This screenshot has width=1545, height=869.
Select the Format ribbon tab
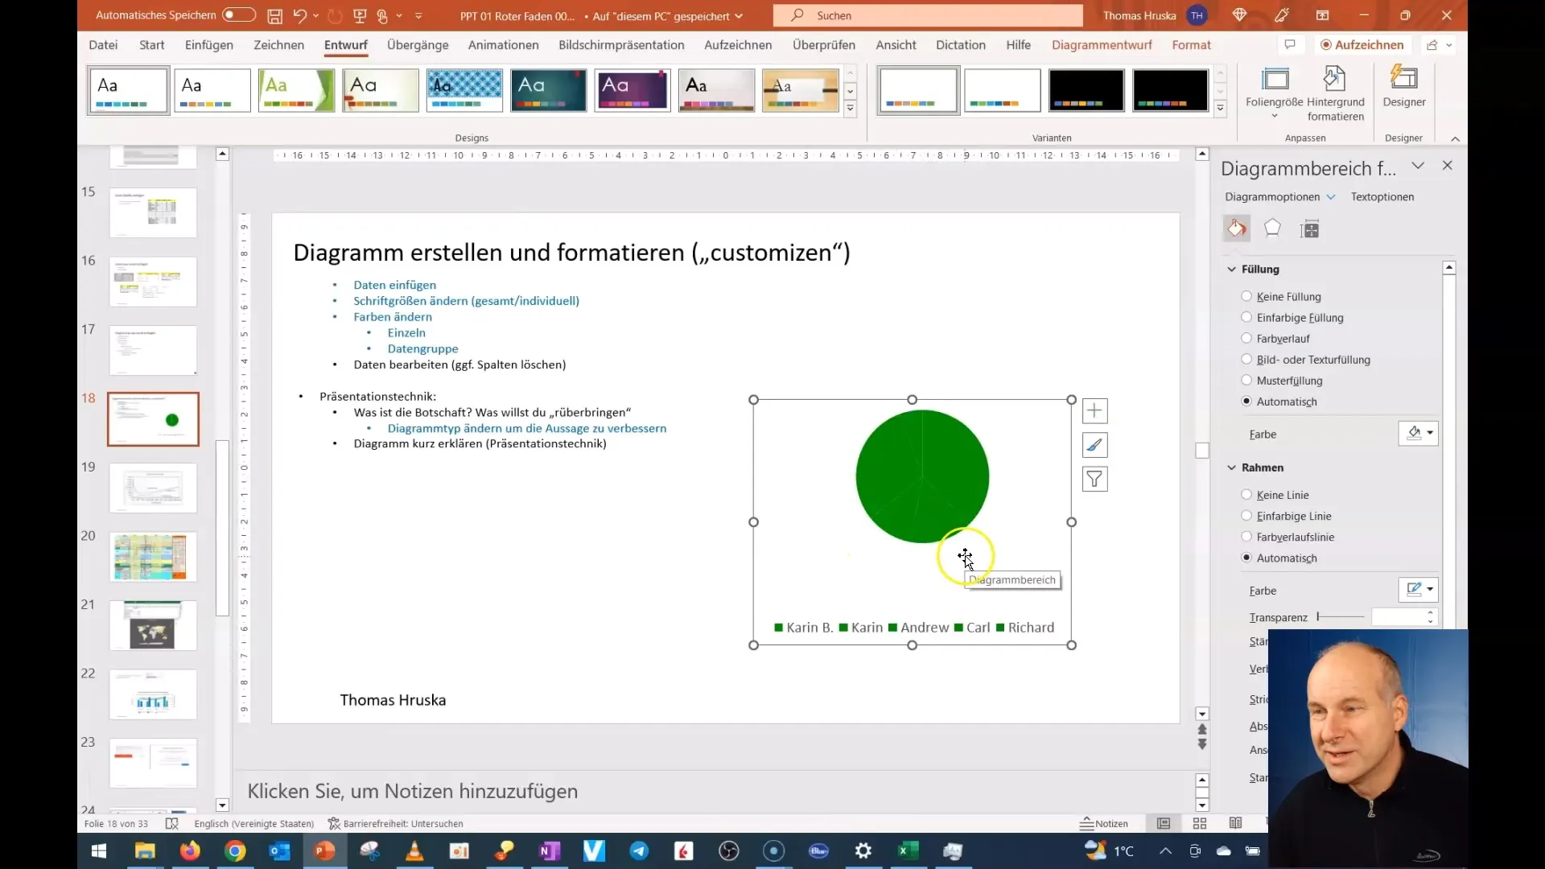(x=1191, y=44)
